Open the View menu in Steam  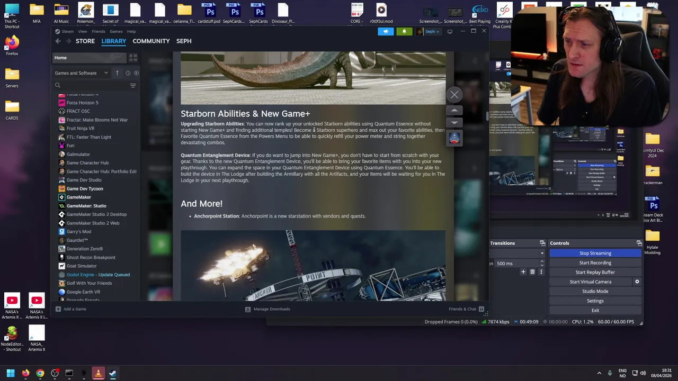83,31
